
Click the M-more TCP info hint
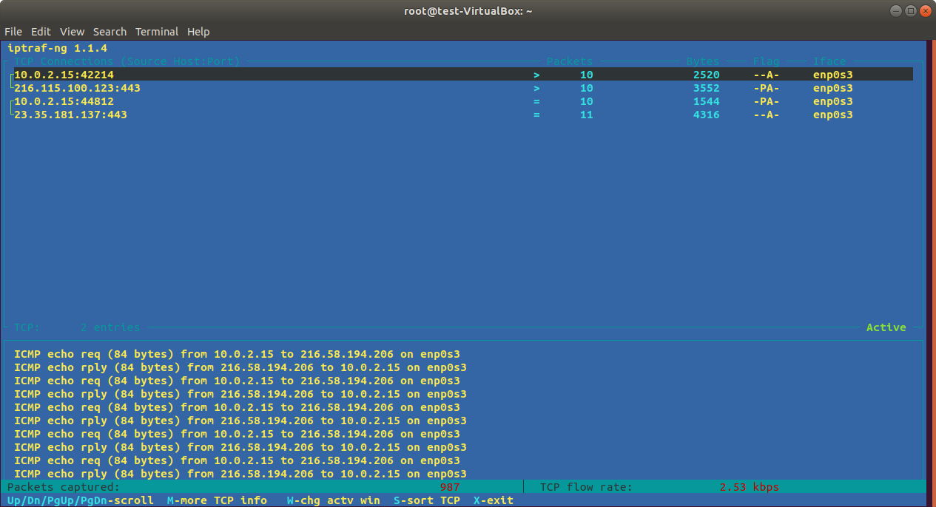click(217, 500)
